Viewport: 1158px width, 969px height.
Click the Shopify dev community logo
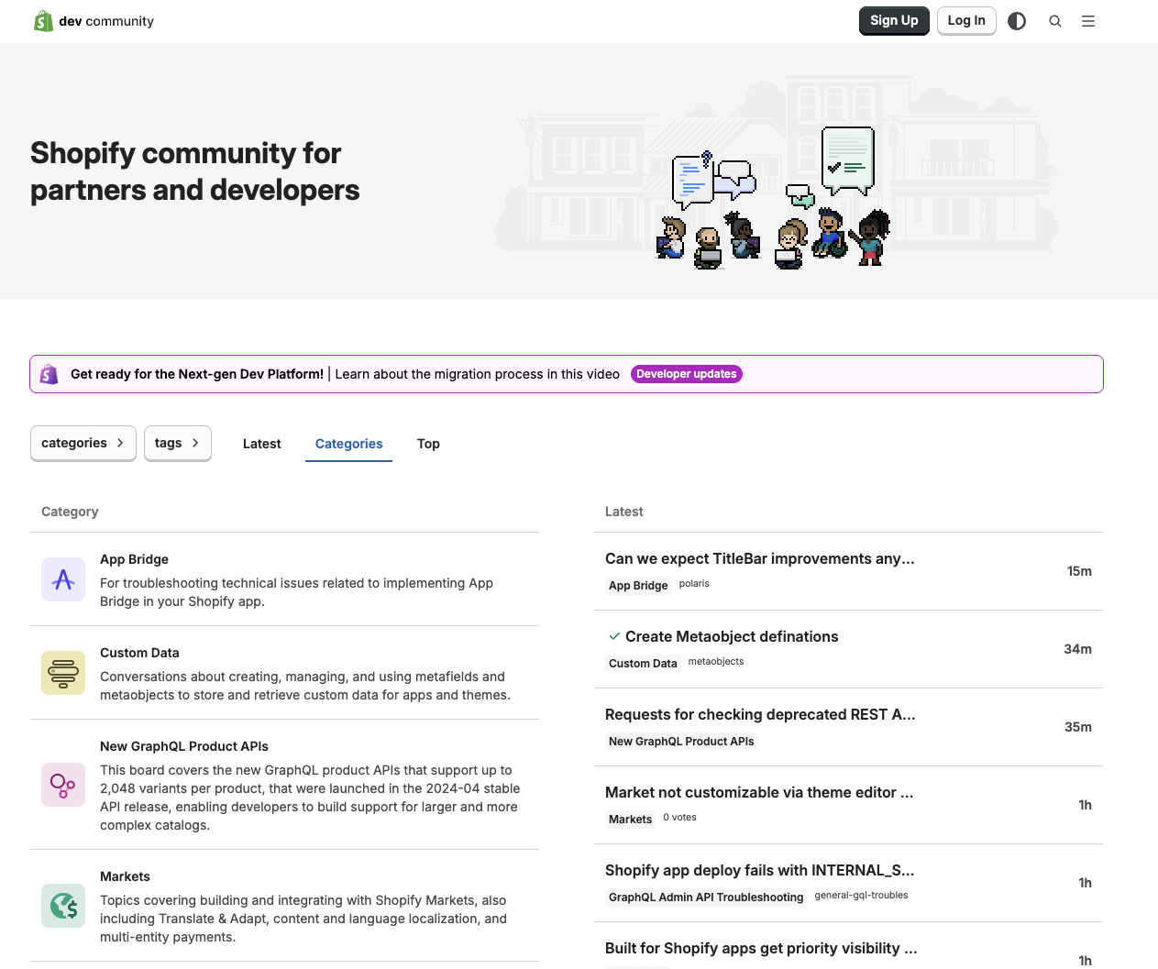click(94, 21)
